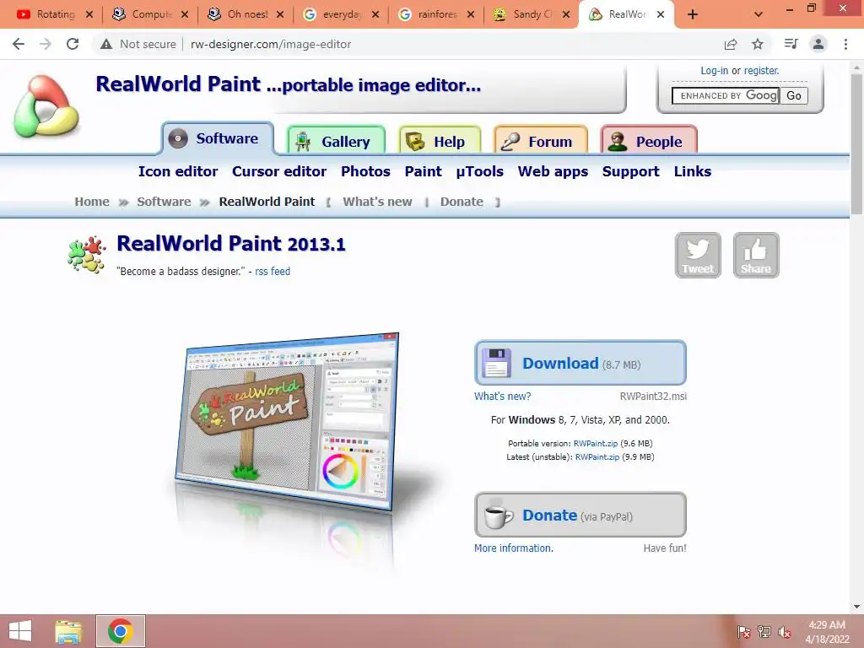
Task: Click the rss feed link
Action: click(x=273, y=271)
